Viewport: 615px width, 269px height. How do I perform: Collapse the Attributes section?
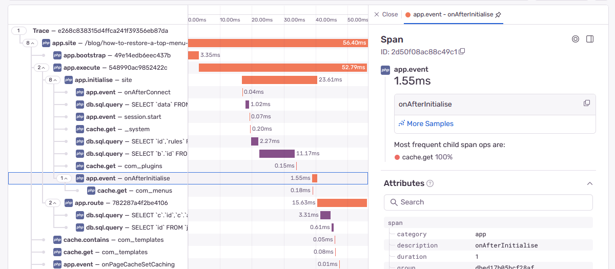pyautogui.click(x=589, y=183)
